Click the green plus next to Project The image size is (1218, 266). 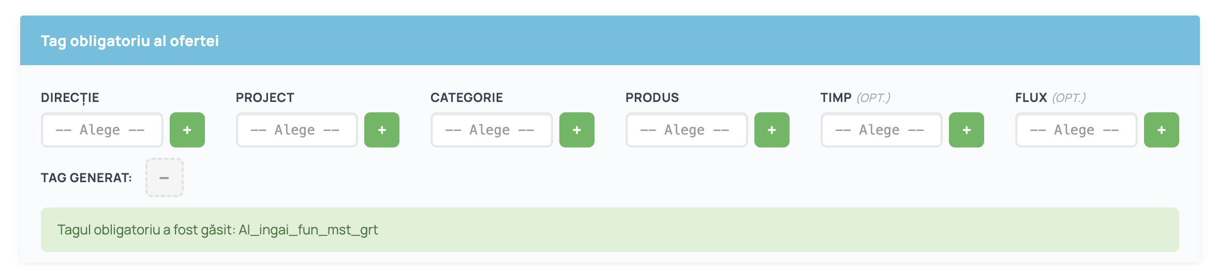coord(382,130)
